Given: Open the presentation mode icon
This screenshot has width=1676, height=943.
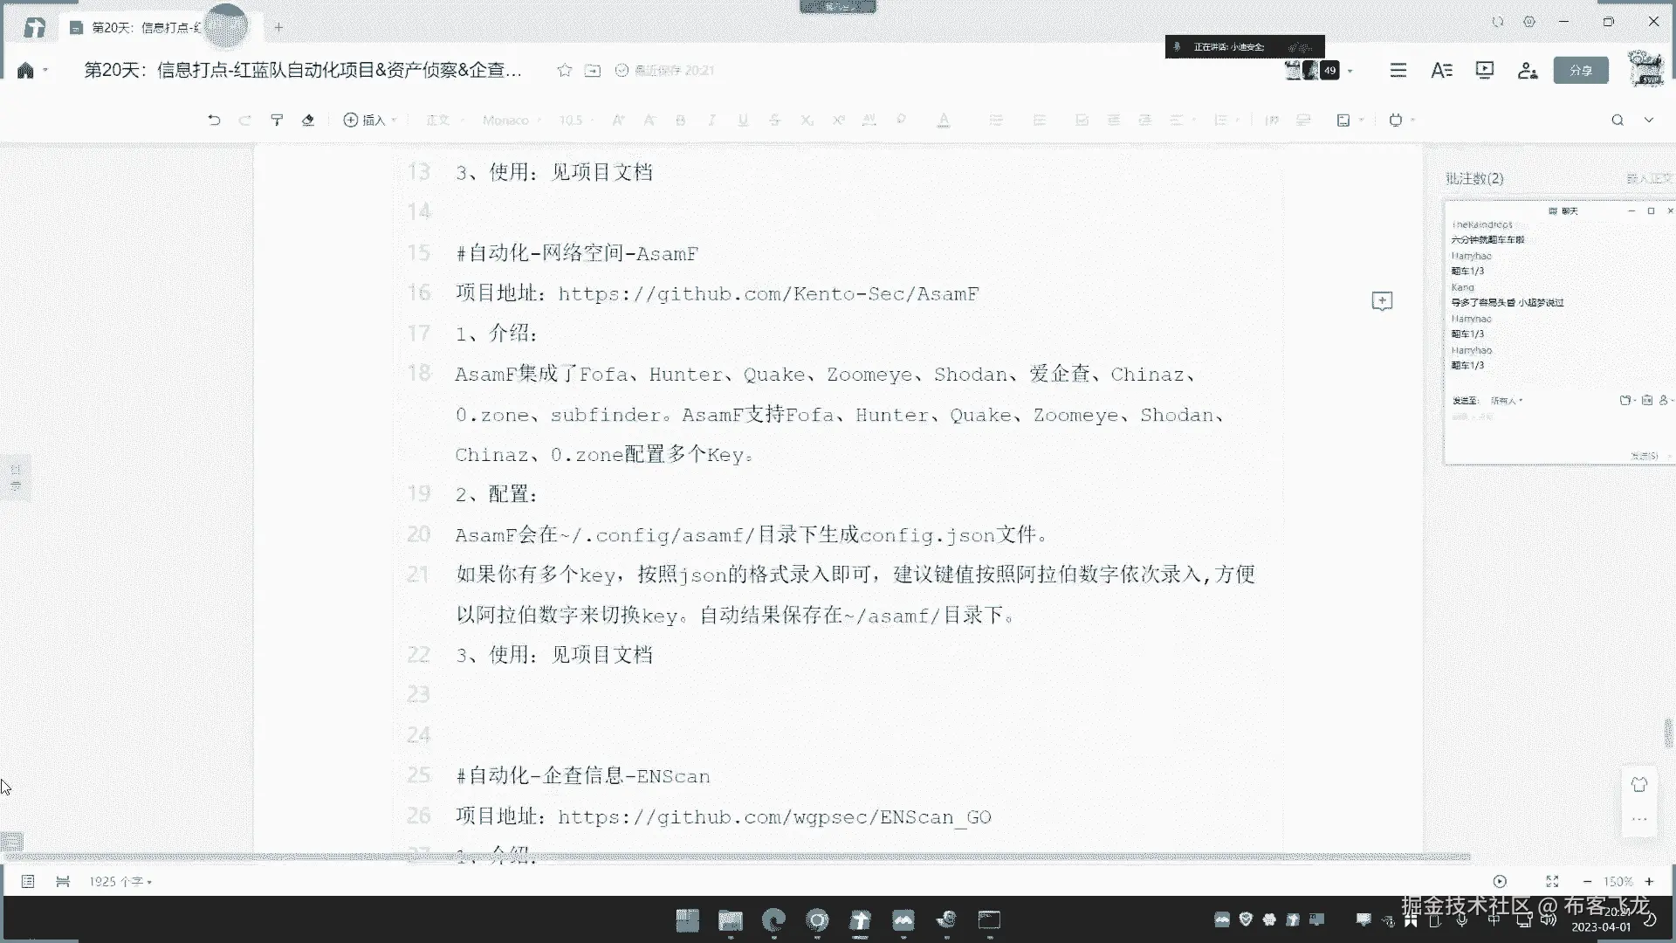Looking at the screenshot, I should (x=1484, y=70).
